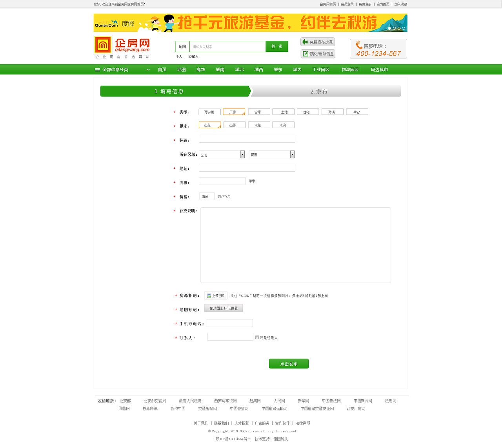Select the 其它 type option
Image resolution: width=502 pixels, height=448 pixels.
357,112
